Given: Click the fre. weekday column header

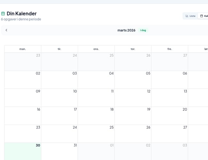Looking at the screenshot, I should click(x=170, y=49).
